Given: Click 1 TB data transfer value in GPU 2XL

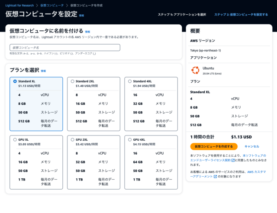Looking at the screenshot, I should pos(79,180).
